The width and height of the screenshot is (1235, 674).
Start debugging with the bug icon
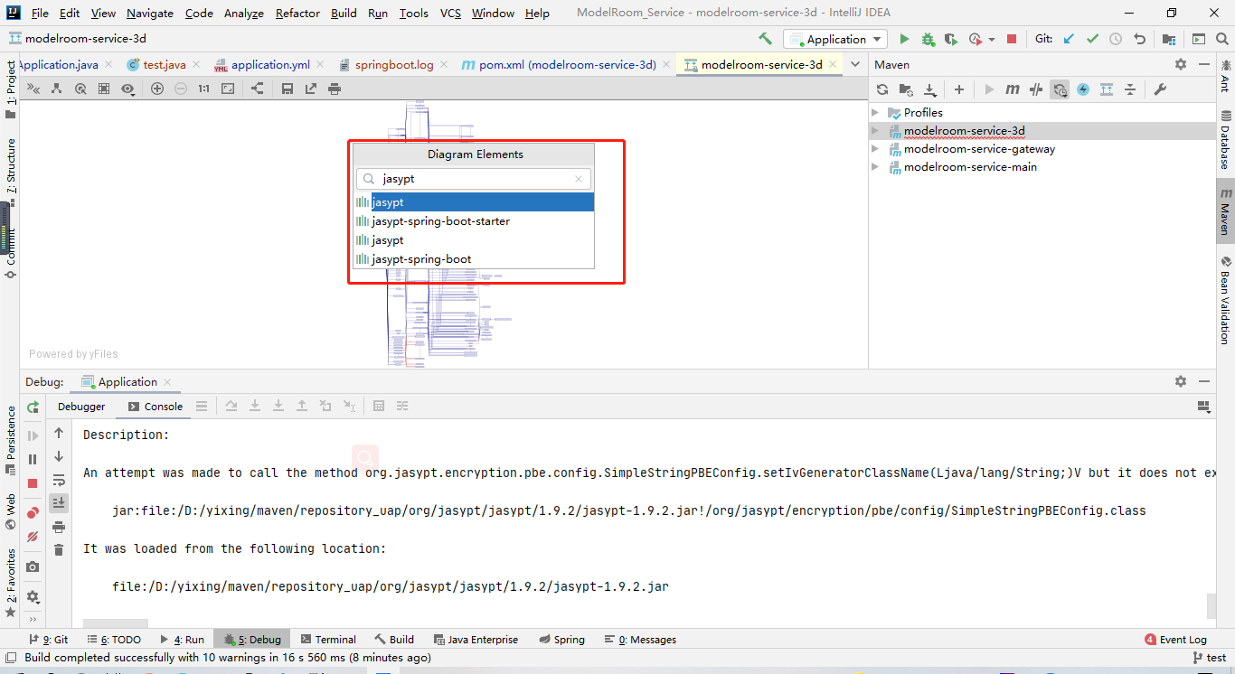(x=928, y=39)
